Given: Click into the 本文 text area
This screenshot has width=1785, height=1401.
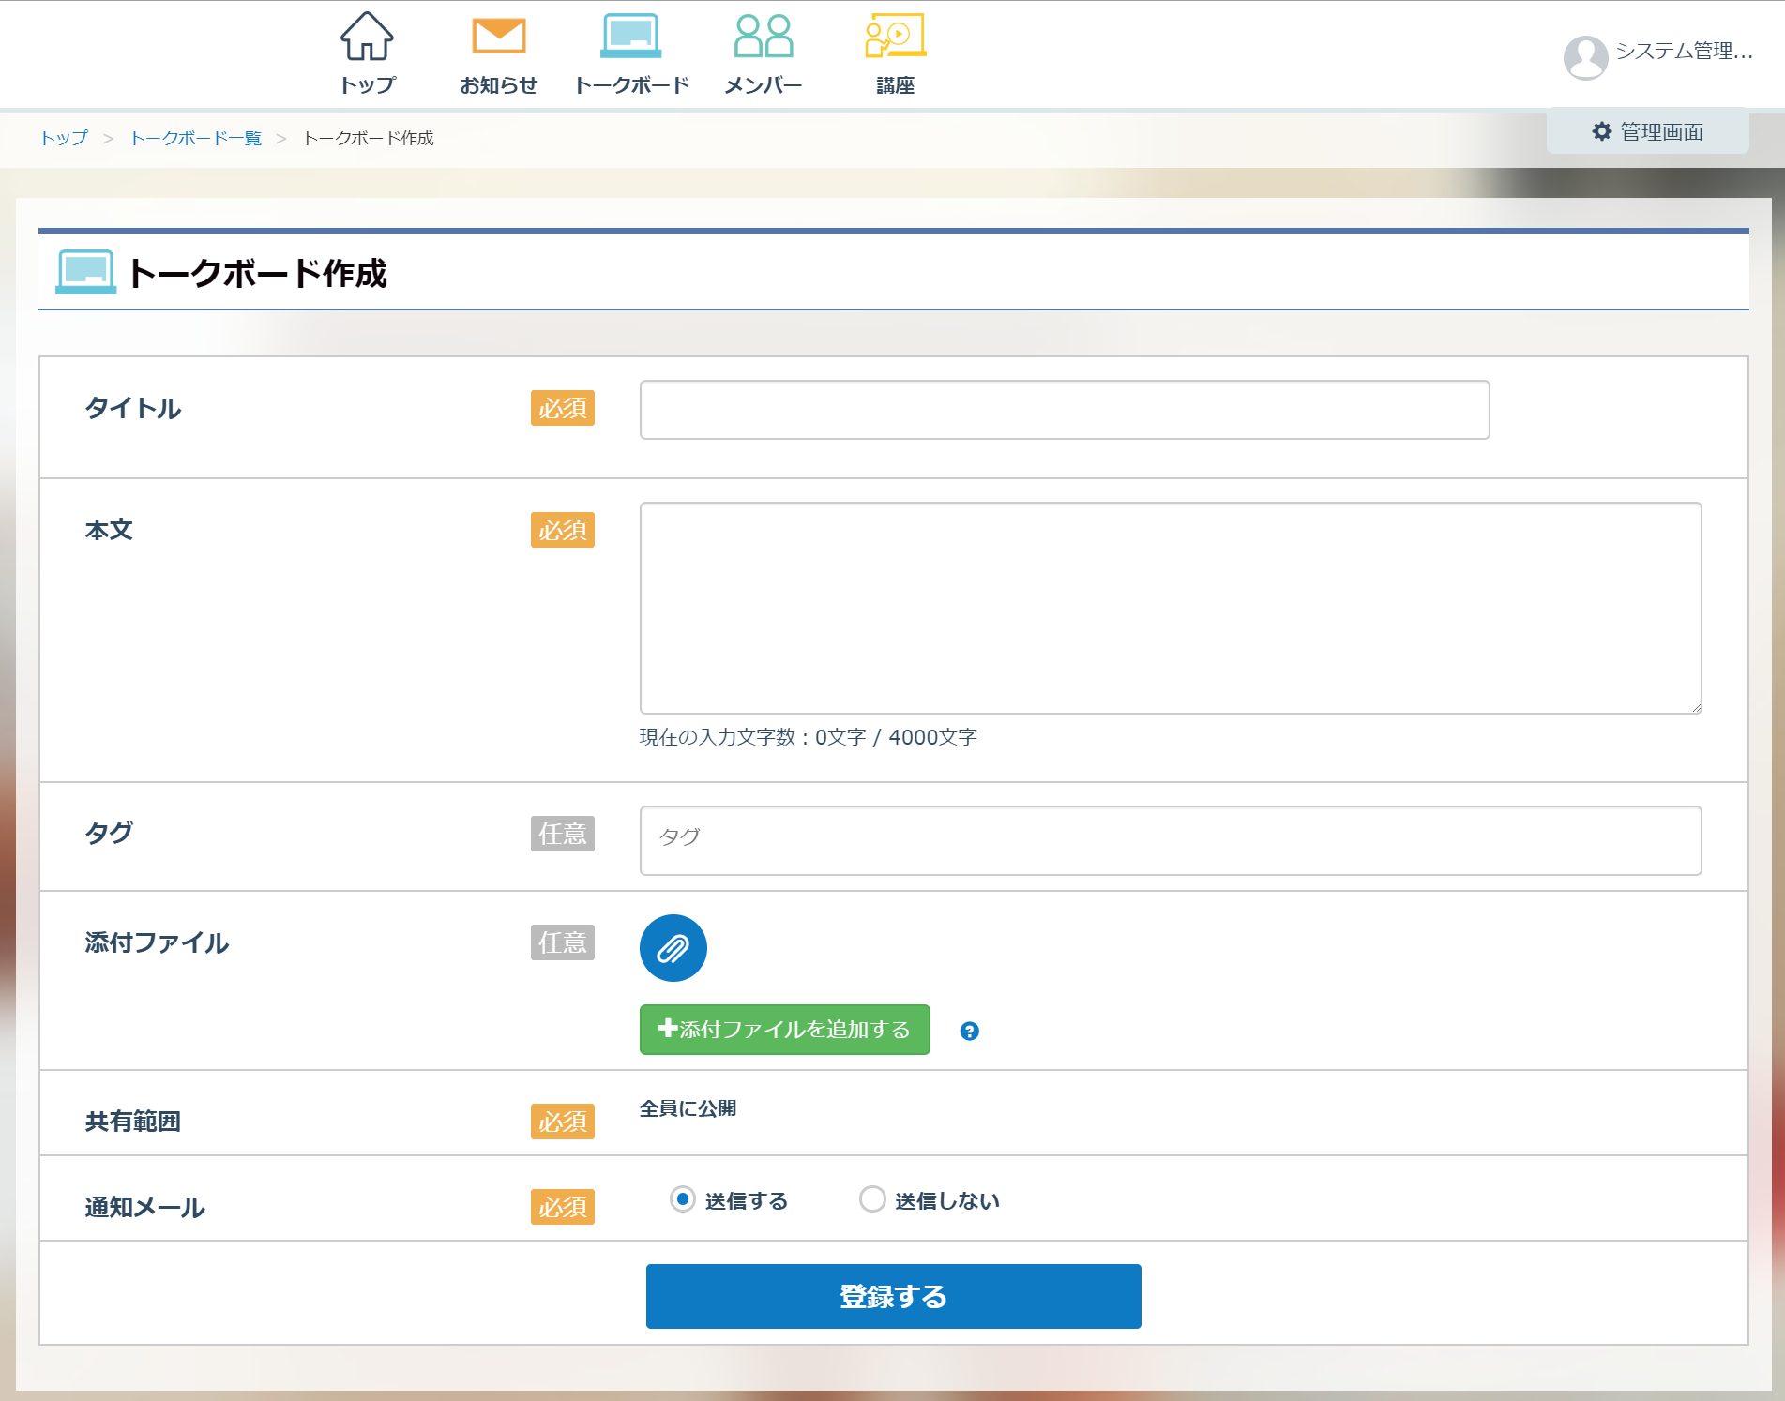Looking at the screenshot, I should (1170, 608).
